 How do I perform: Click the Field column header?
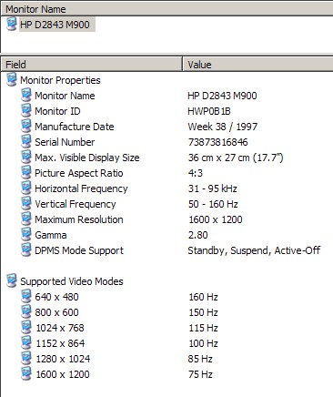tap(91, 65)
